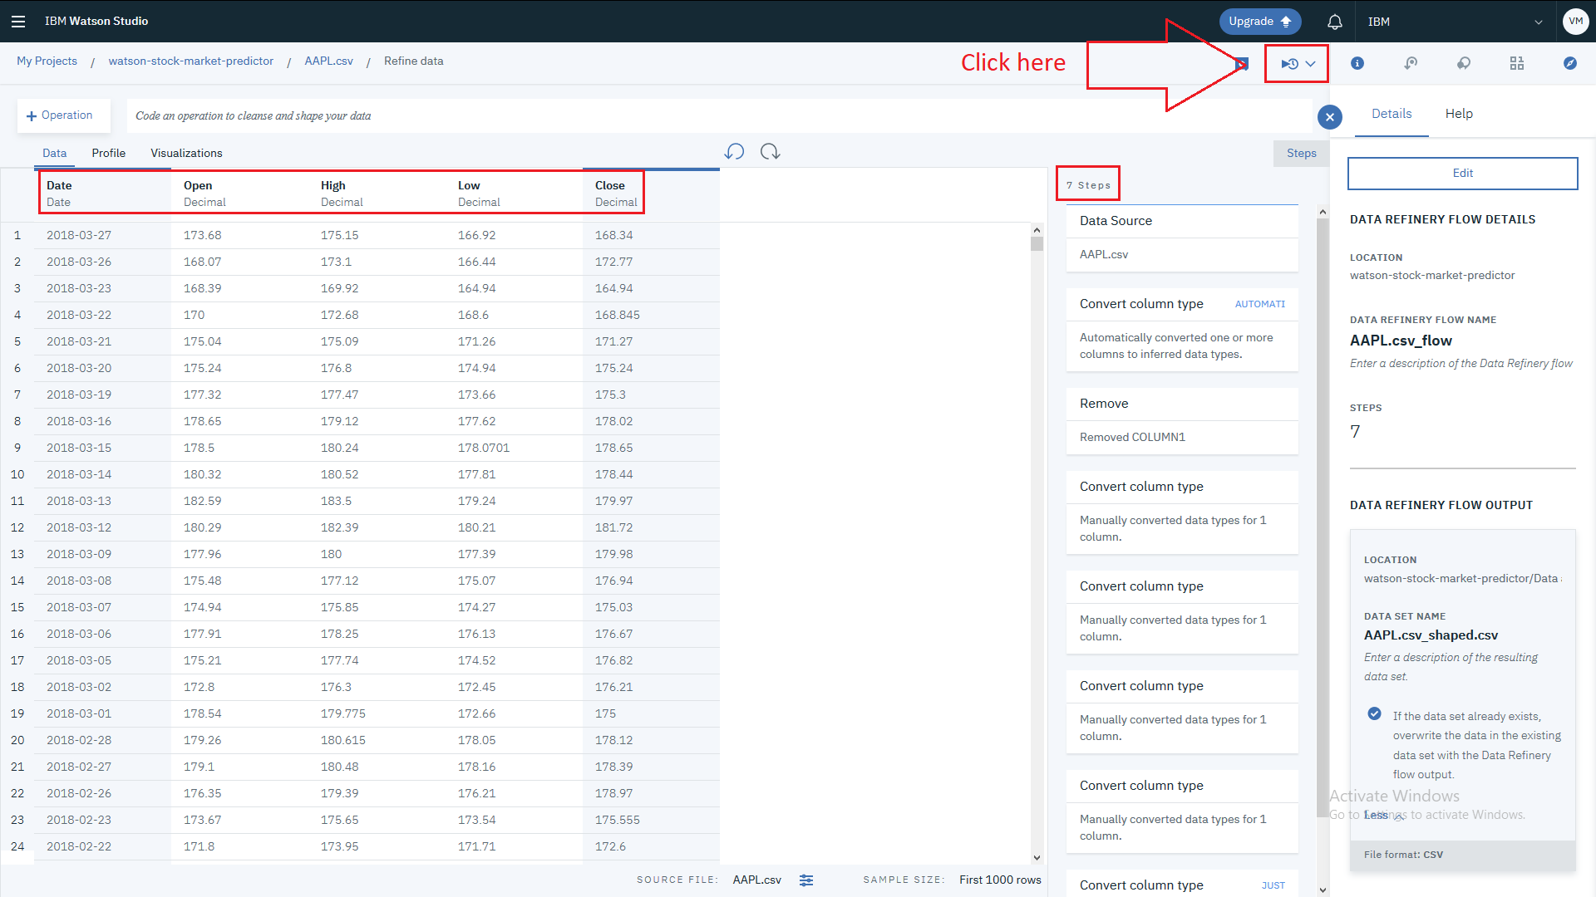Image resolution: width=1596 pixels, height=897 pixels.
Task: Switch to the Visualizations tab
Action: (x=186, y=154)
